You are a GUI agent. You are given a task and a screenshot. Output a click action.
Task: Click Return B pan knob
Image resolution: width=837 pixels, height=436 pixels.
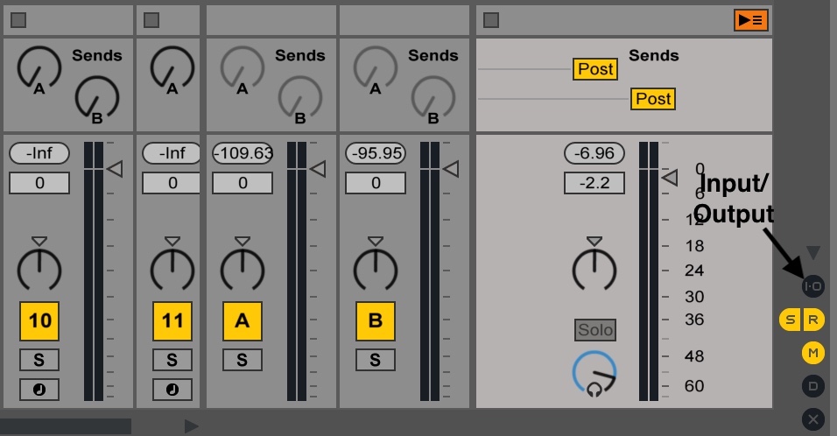click(376, 270)
